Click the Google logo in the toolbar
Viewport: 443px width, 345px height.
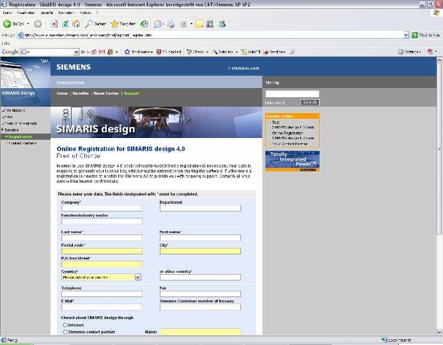point(10,52)
